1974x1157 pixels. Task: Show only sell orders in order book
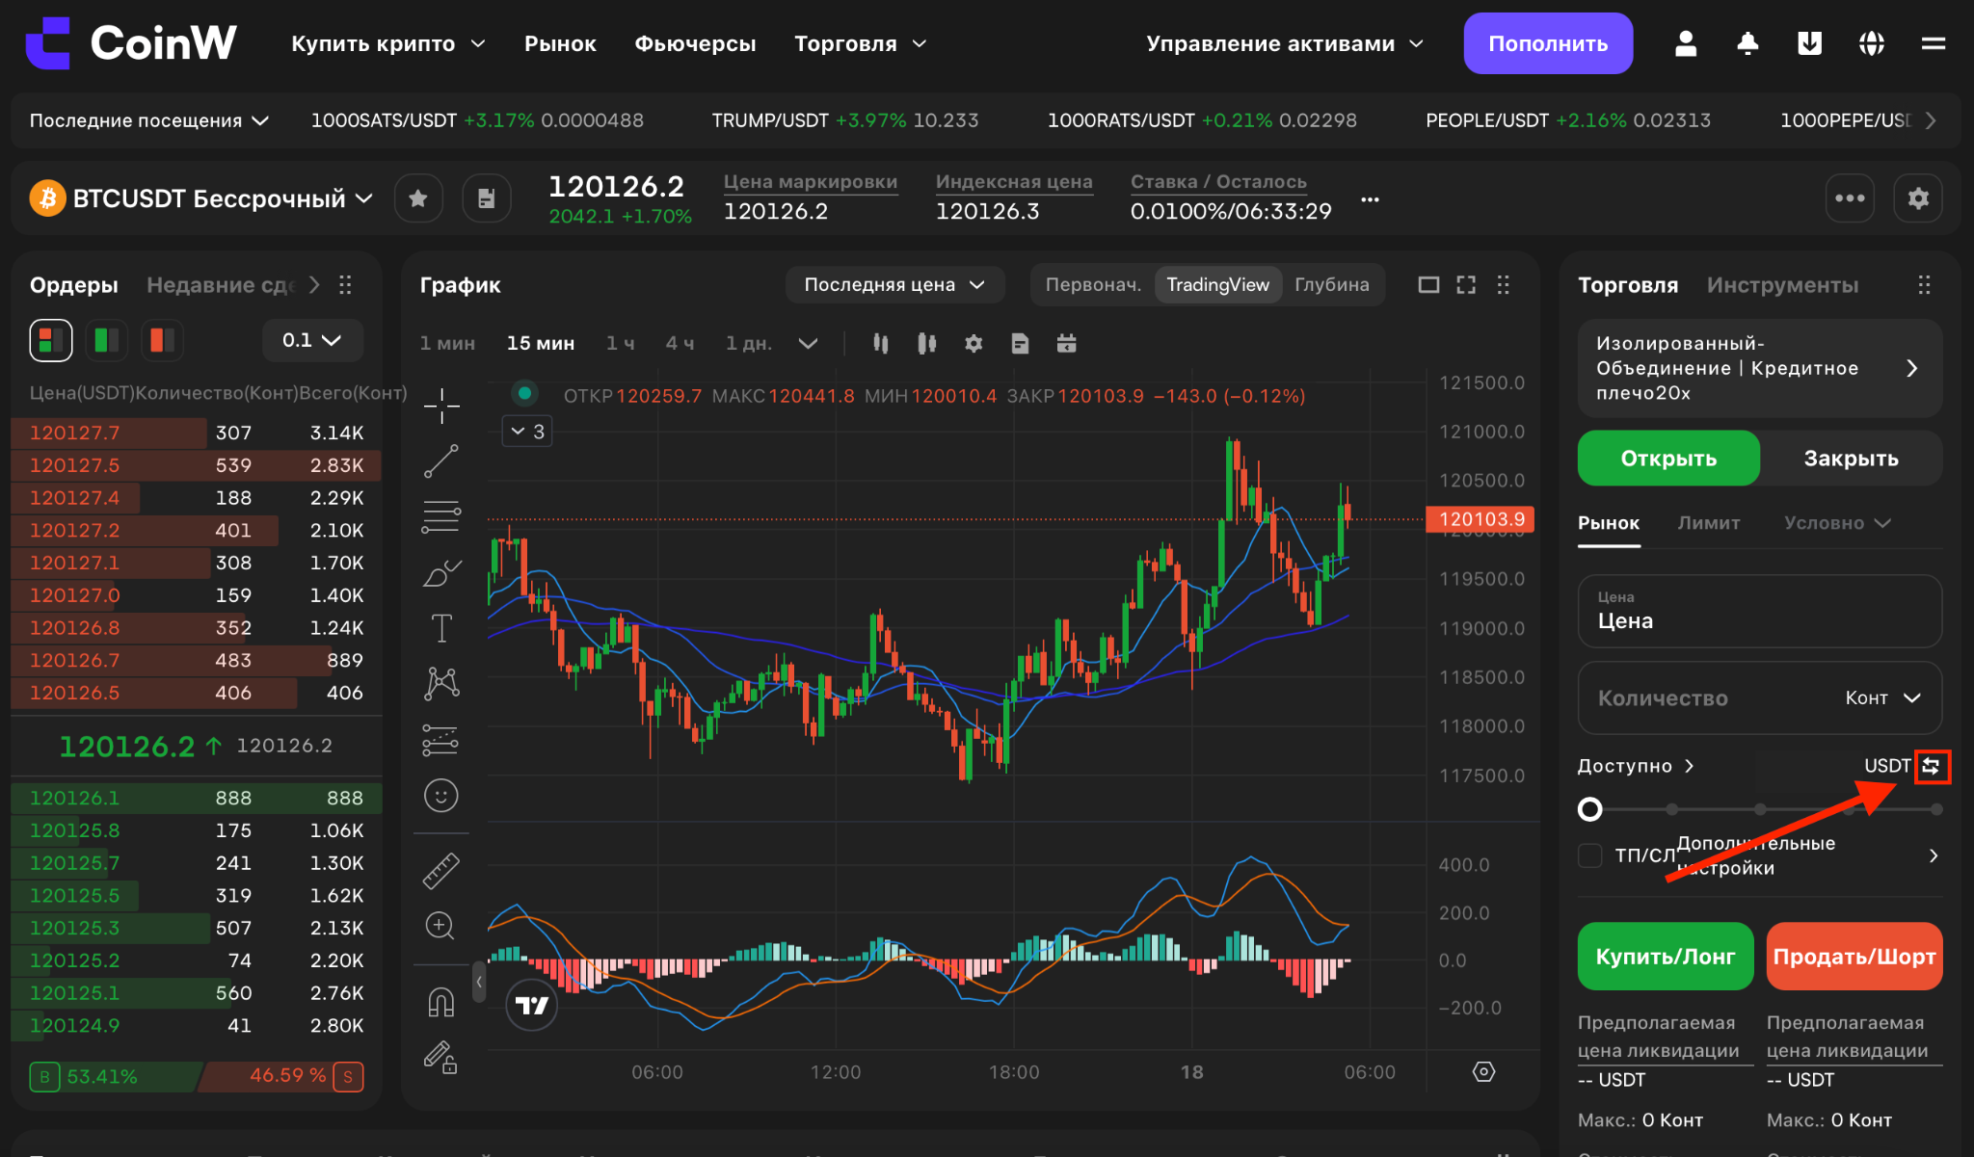(x=162, y=340)
